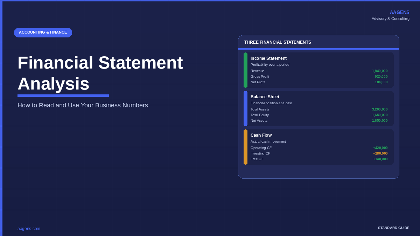Click the AAGENS brand name

399,12
